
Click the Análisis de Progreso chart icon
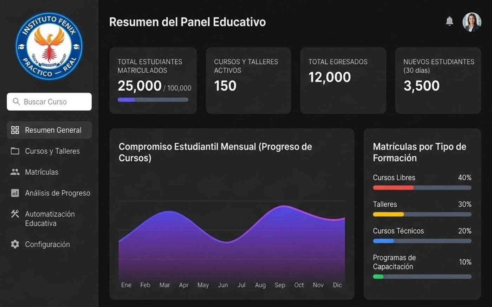(15, 193)
